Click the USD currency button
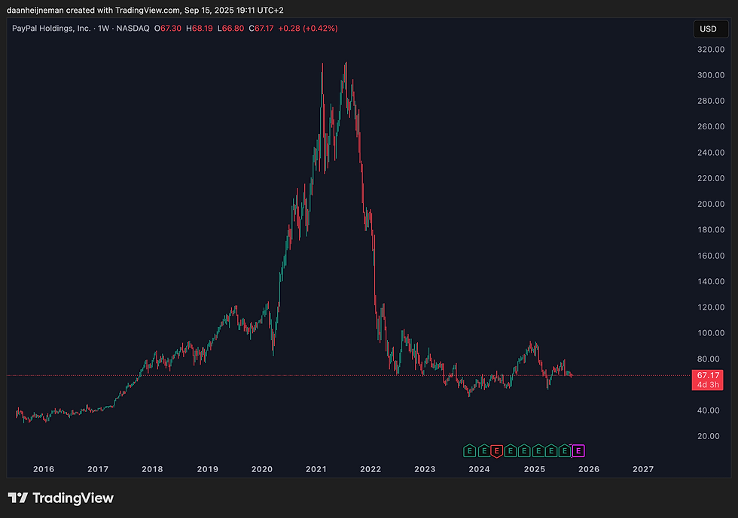738x518 pixels. (x=711, y=29)
